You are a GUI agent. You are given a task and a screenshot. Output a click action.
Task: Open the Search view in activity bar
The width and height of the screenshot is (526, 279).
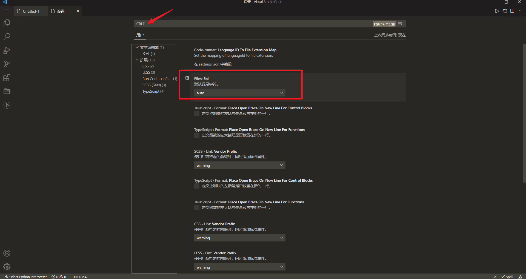[x=7, y=37]
